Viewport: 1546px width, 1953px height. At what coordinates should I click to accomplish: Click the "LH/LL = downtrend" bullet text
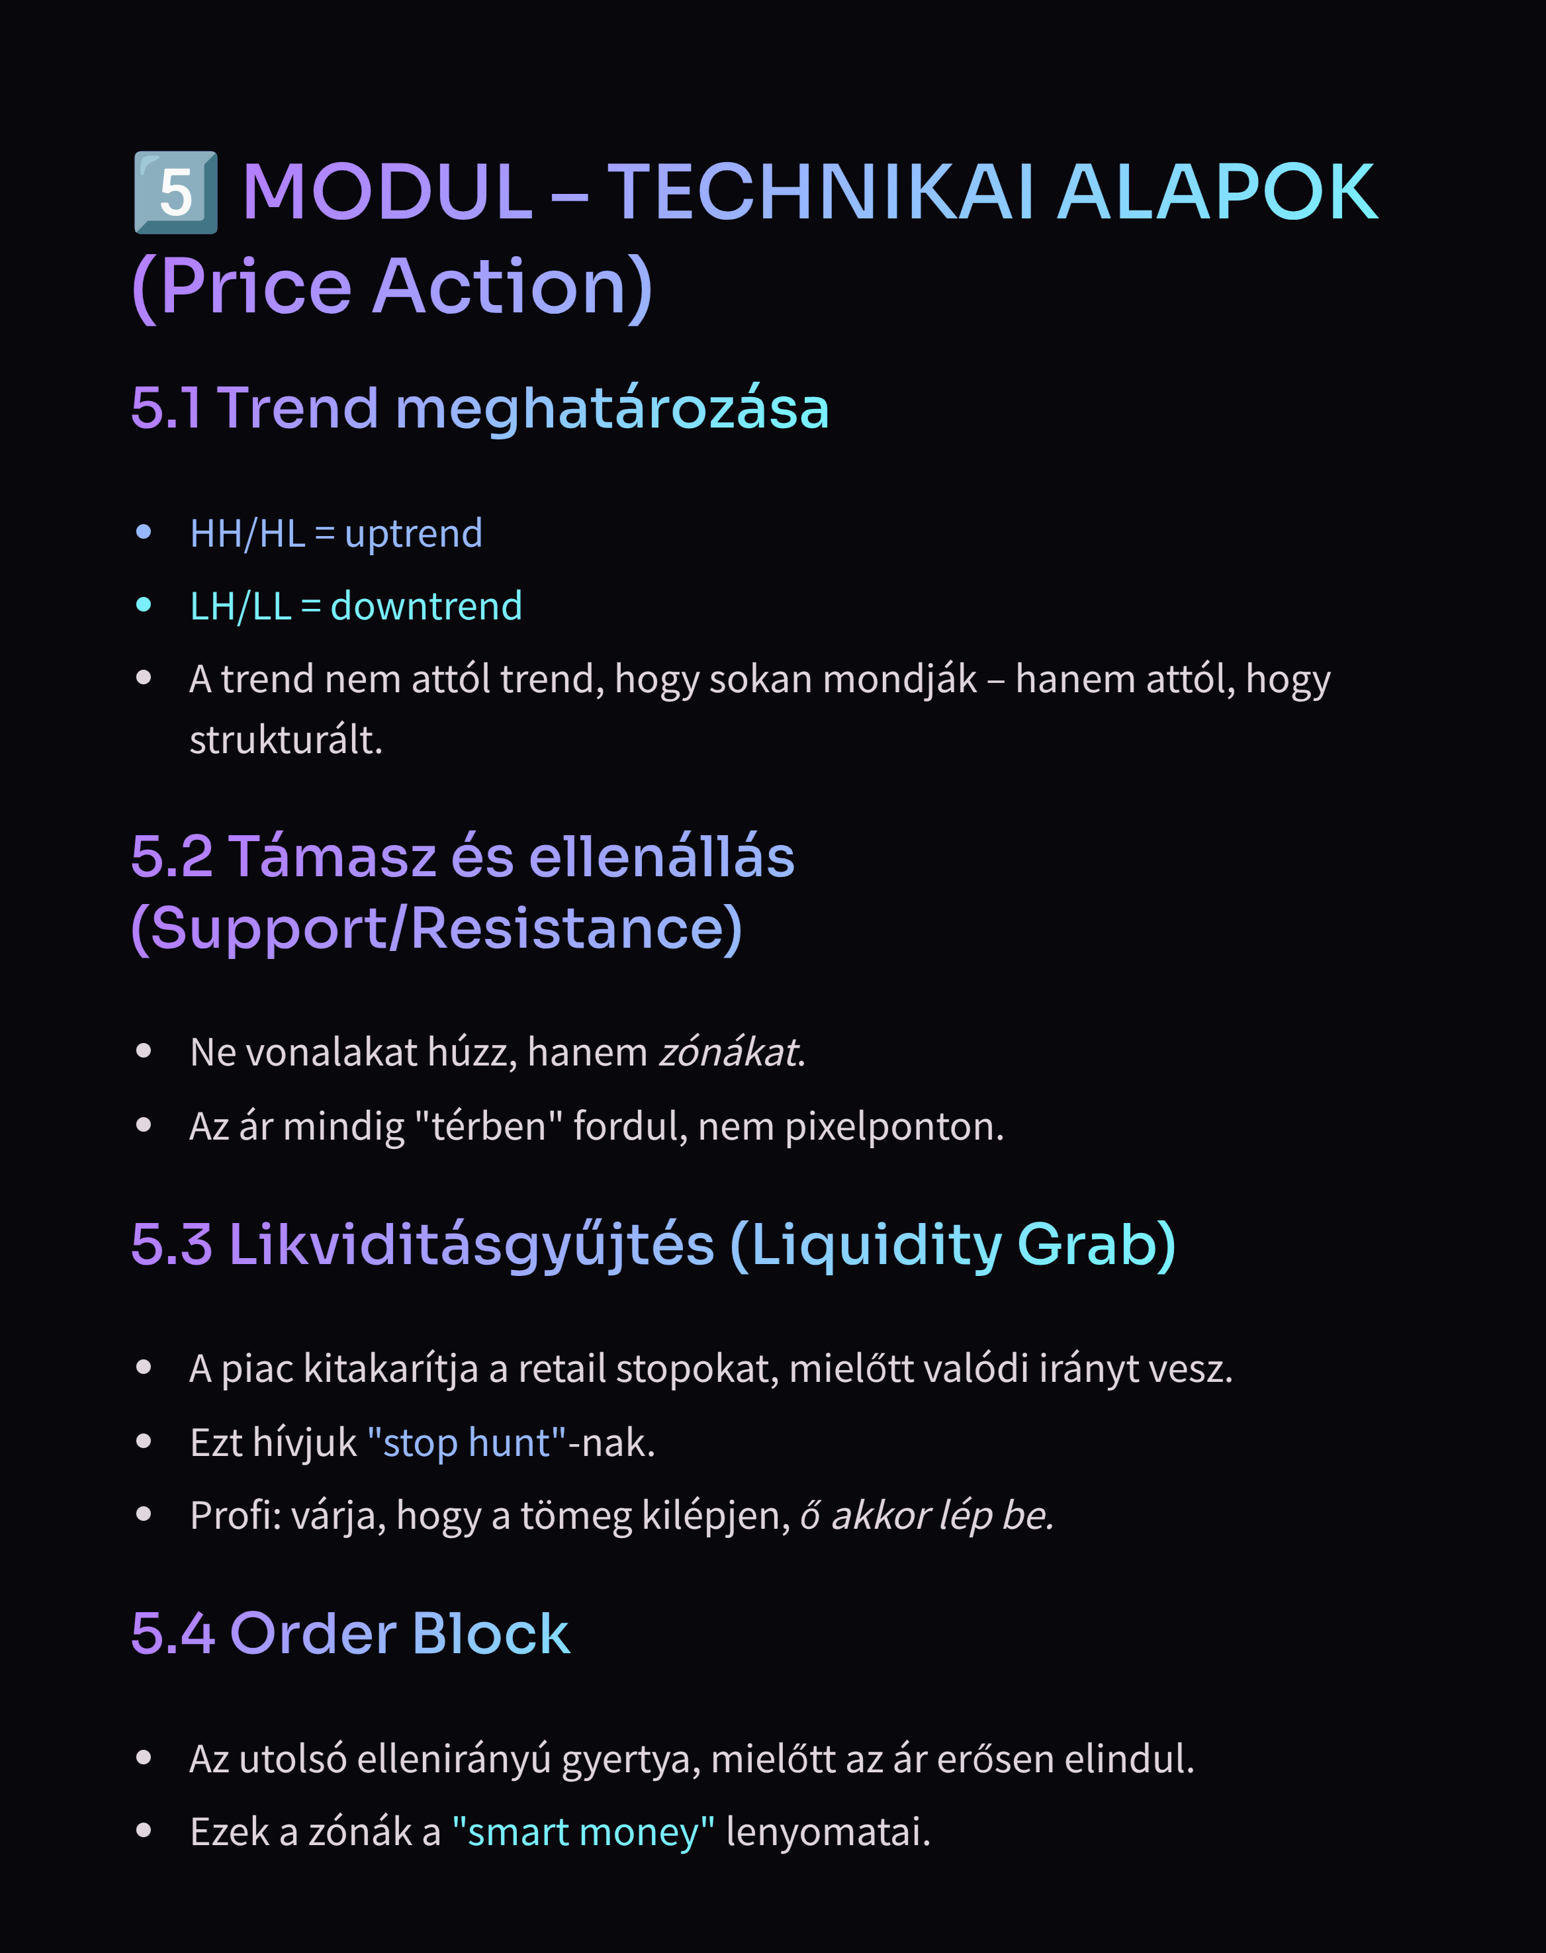click(x=355, y=606)
